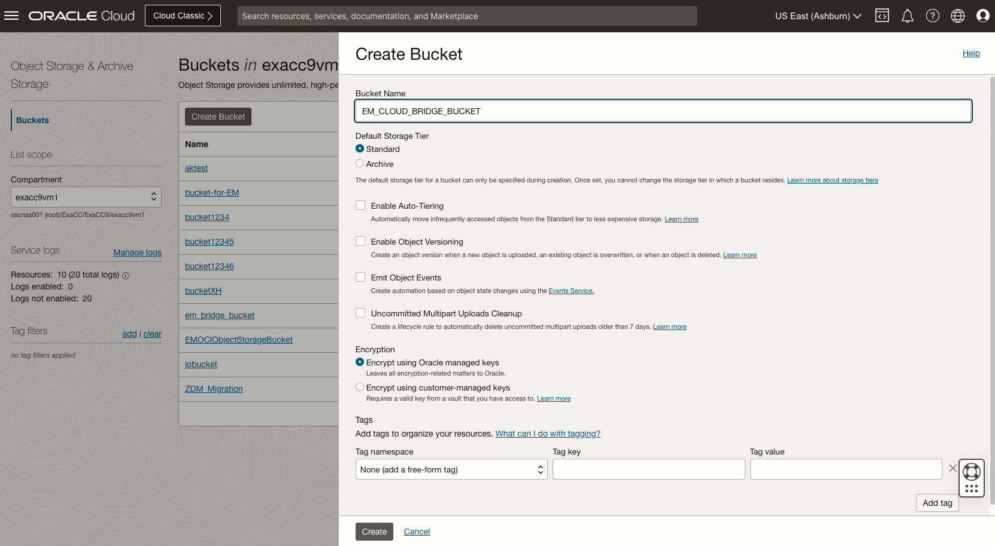Open Learn more link for customer-managed keys

tap(553, 398)
